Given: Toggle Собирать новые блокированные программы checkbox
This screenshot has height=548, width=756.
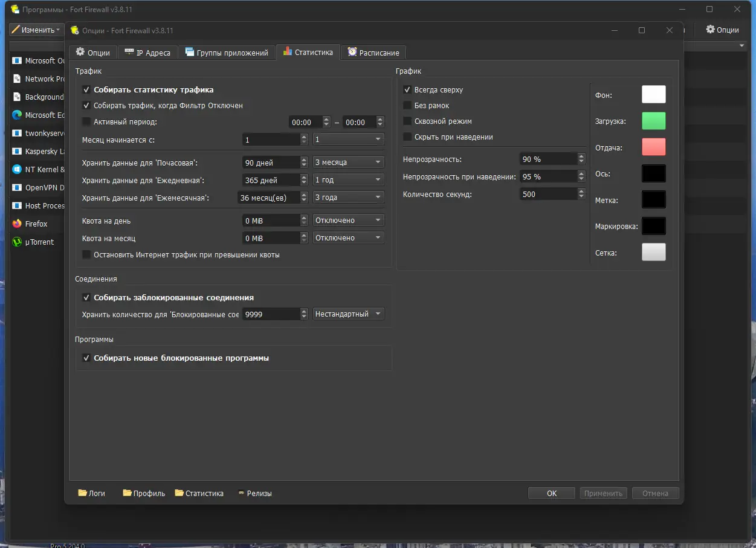Looking at the screenshot, I should click(86, 358).
